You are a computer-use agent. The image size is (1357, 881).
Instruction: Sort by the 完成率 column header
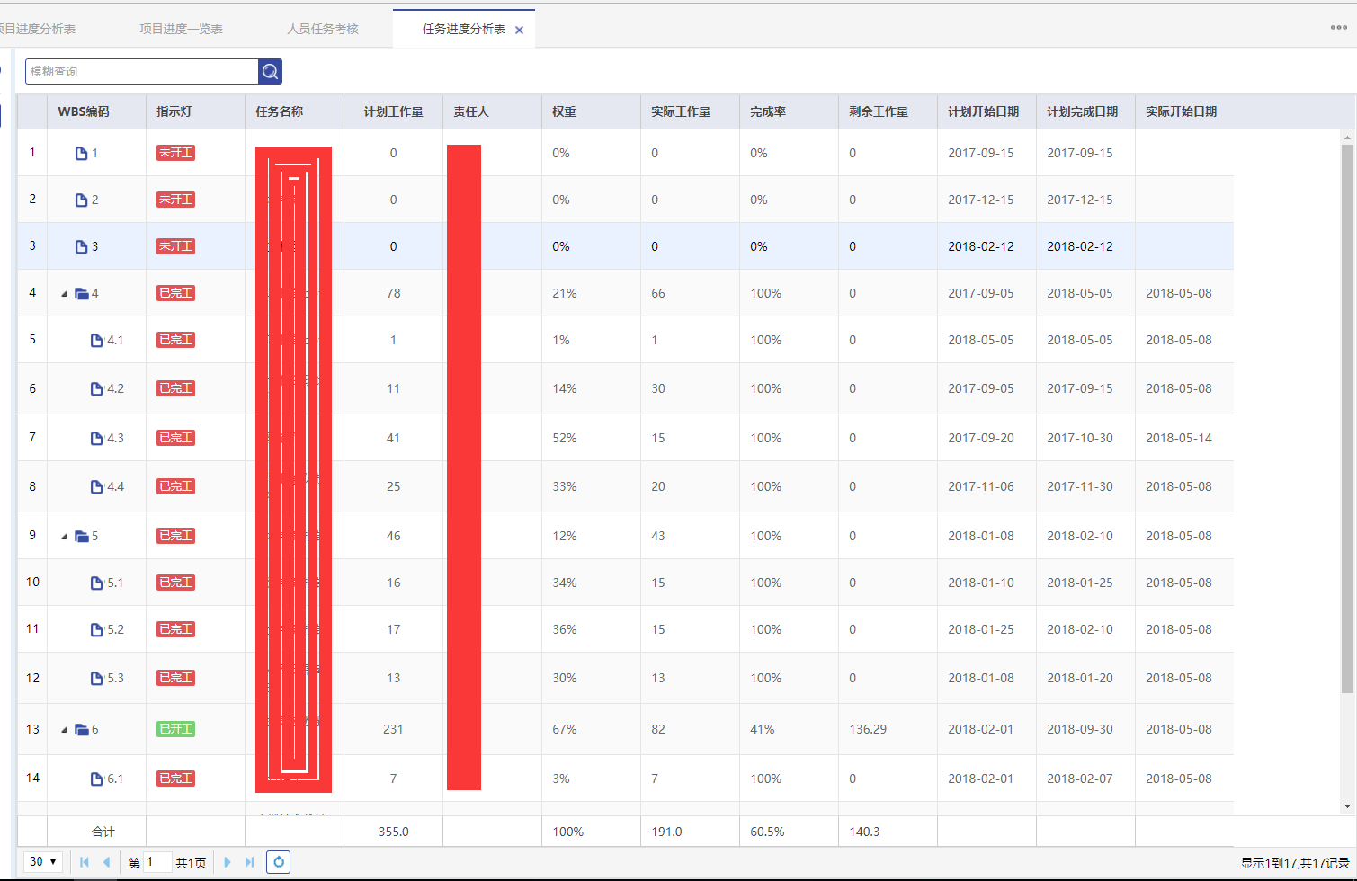tap(768, 111)
